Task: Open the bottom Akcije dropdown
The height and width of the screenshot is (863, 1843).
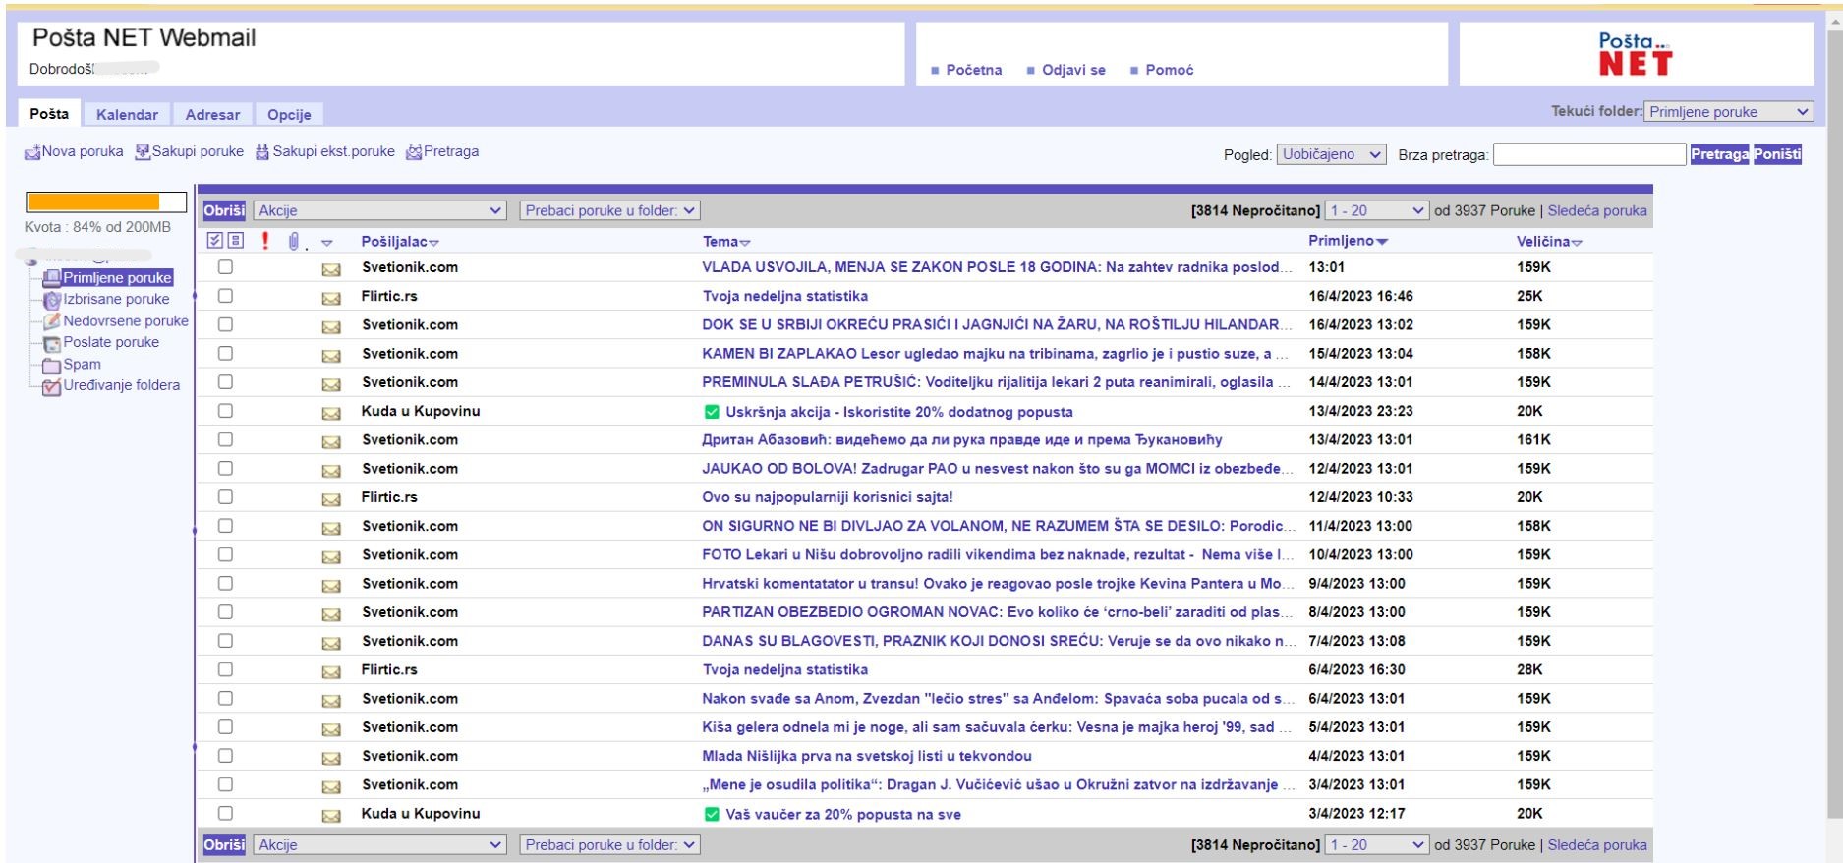Action: [380, 844]
